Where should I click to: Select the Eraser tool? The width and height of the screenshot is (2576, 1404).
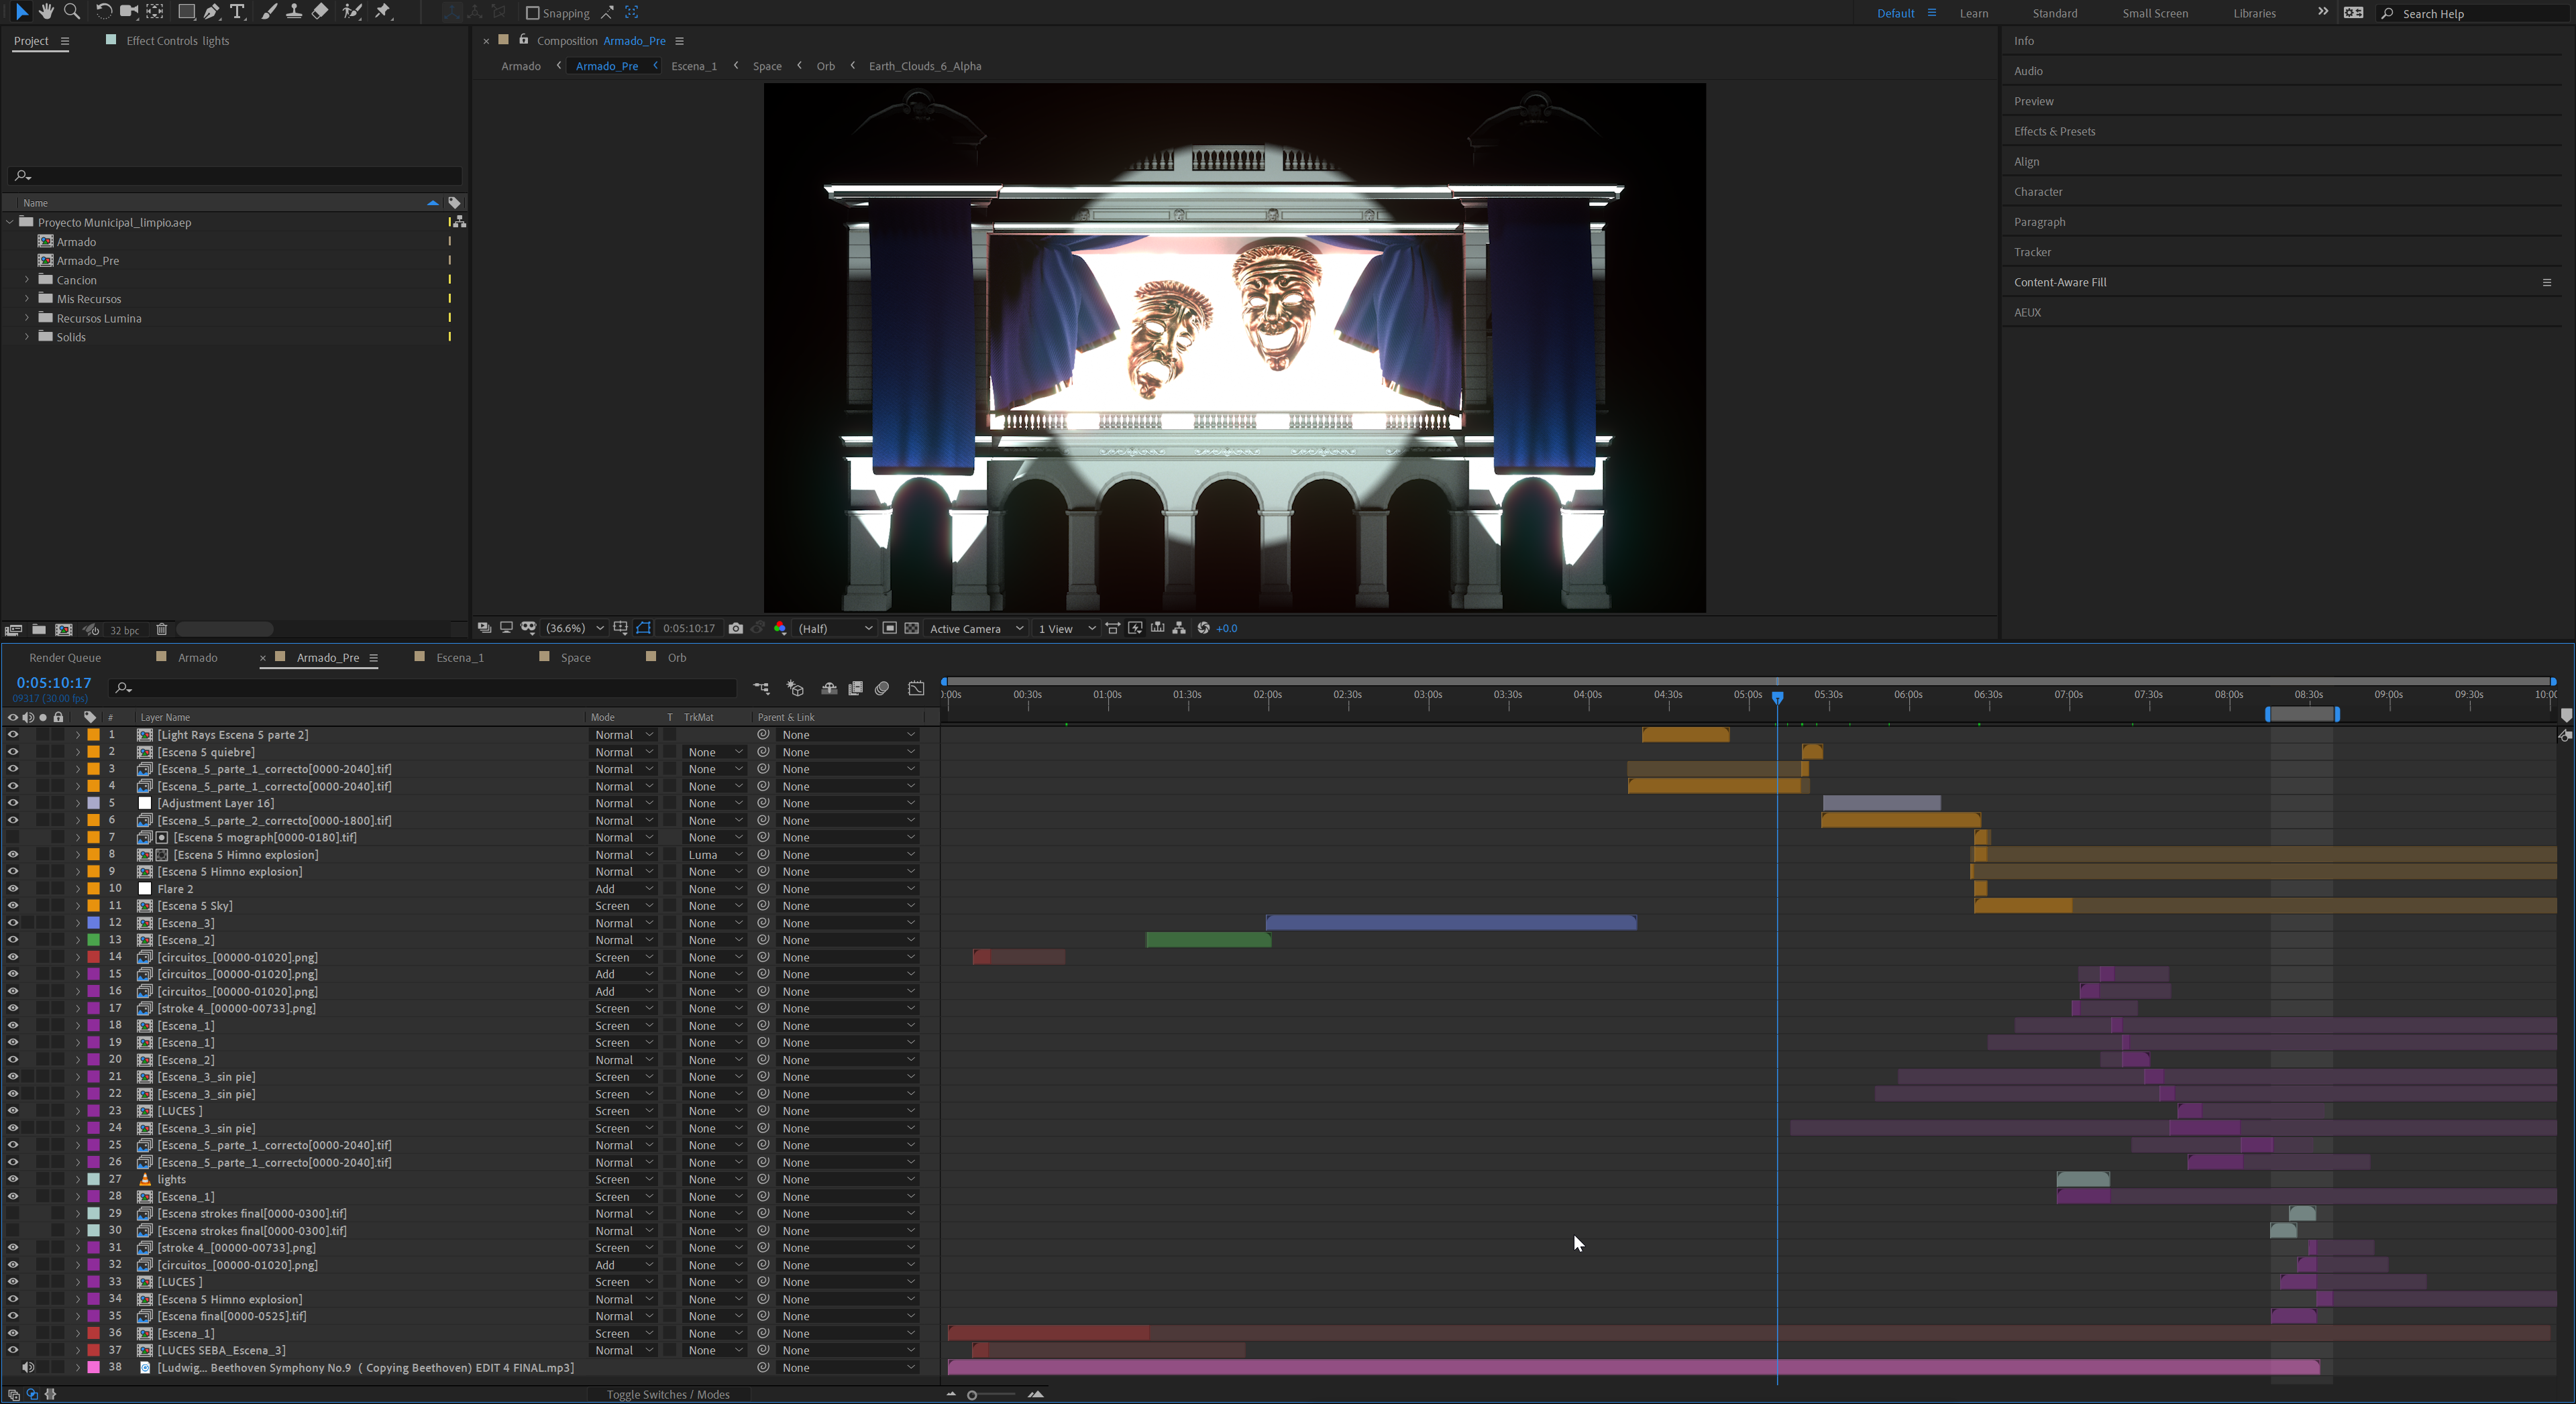click(x=320, y=12)
